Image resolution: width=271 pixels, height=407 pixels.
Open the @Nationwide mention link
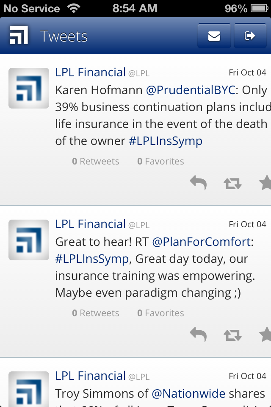[x=189, y=394]
